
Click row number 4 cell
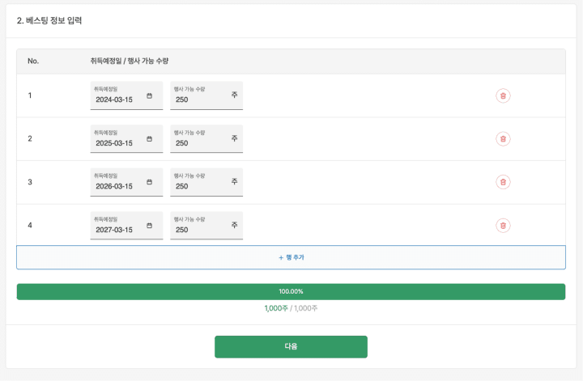[x=30, y=226]
